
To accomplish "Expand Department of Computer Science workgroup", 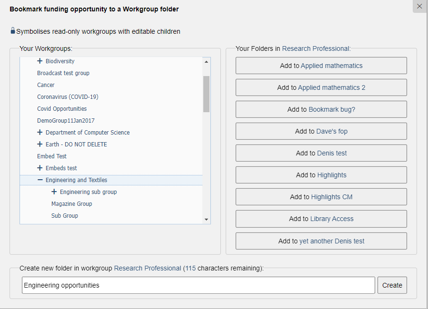I will [x=40, y=133].
